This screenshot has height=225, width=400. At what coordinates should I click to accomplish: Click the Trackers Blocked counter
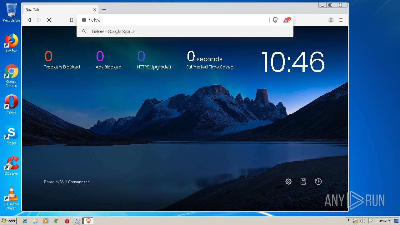(x=62, y=60)
